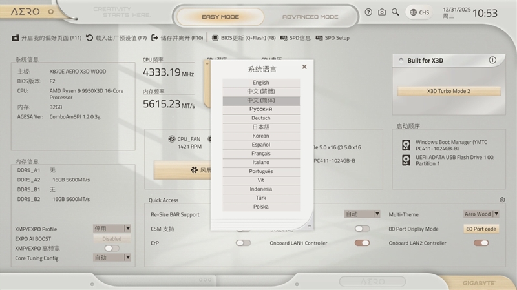This screenshot has height=290, width=517.
Task: Select Русский language
Action: click(x=261, y=109)
